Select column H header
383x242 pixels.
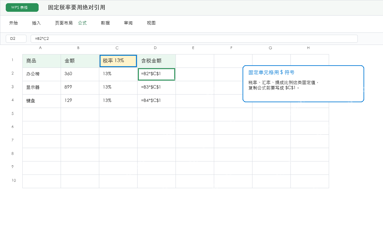point(308,48)
